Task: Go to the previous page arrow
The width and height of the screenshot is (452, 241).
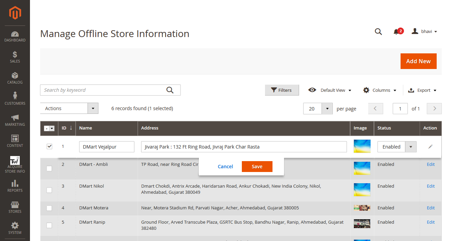Action: click(376, 109)
